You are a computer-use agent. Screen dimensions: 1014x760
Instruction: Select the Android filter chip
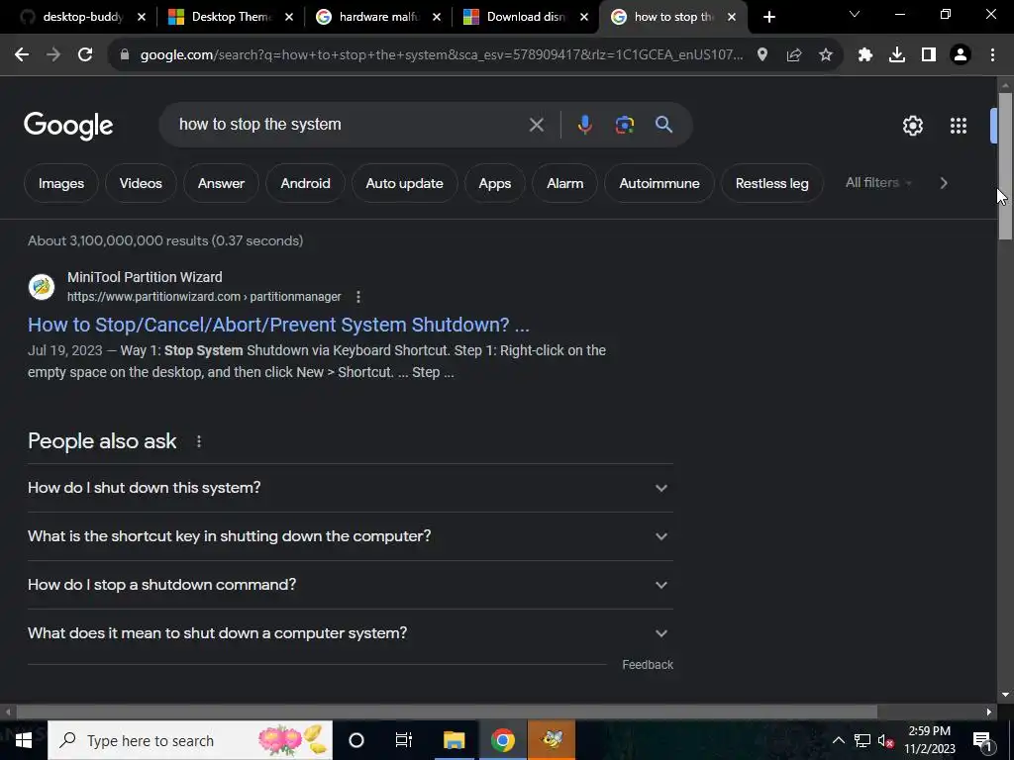pos(305,183)
